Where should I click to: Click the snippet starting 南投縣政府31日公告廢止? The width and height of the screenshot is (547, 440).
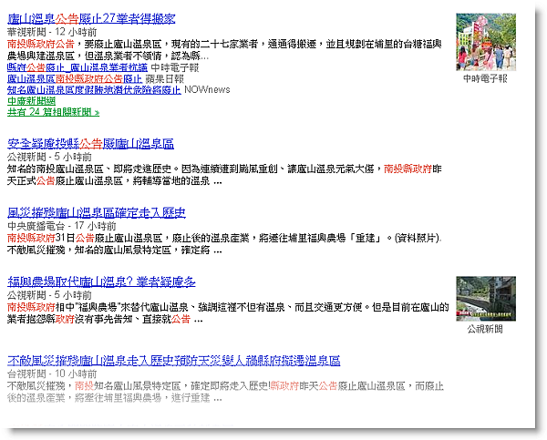224,244
